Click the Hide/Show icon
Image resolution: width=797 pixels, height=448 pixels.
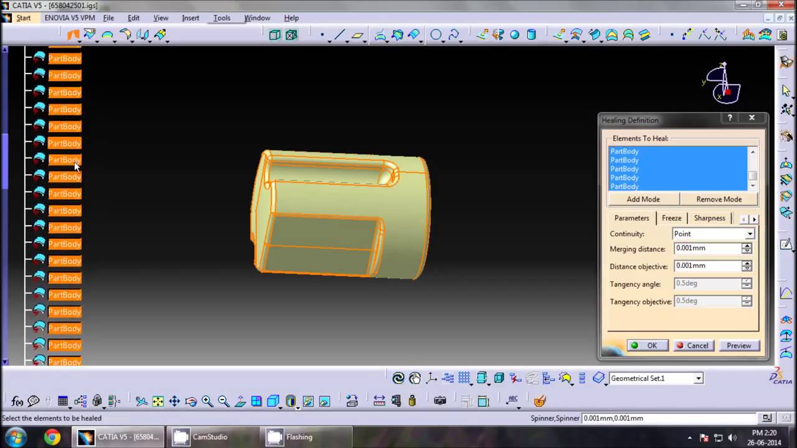point(308,401)
